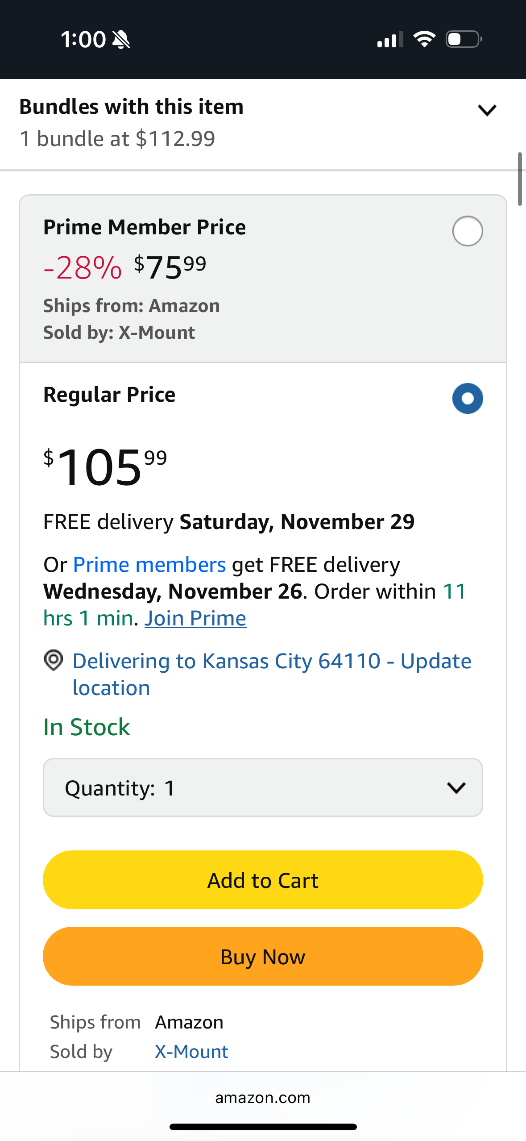Expand the Bundles with this item chevron

pos(487,110)
